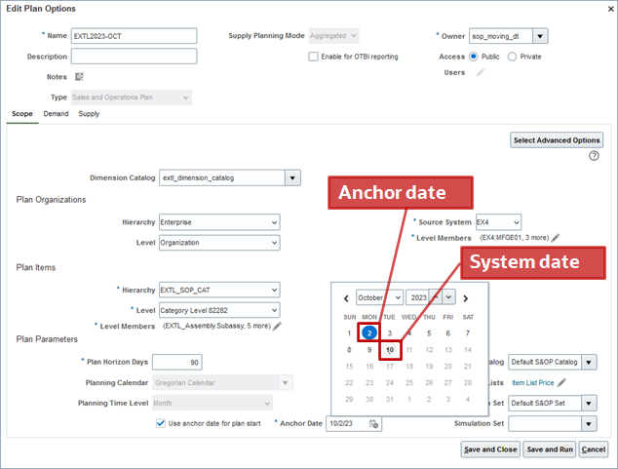Viewport: 618px width, 469px height.
Task: Open Default S&OP Set dropdown arrow
Action: (589, 403)
